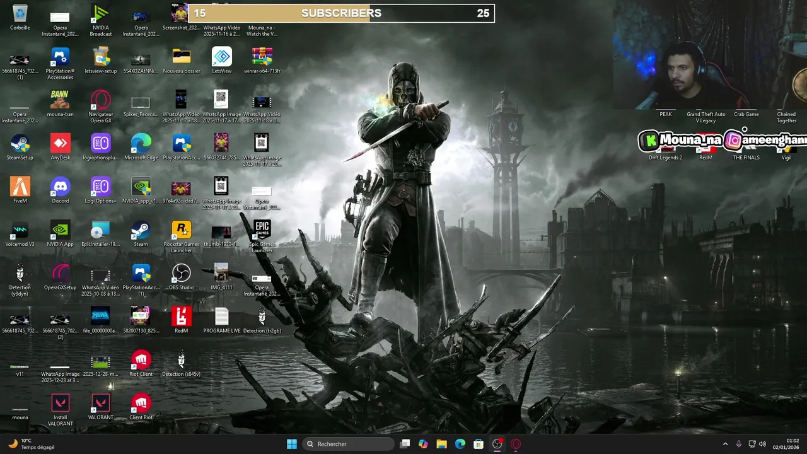Open Microsoft Store from the taskbar
This screenshot has height=454, width=807.
tap(479, 444)
